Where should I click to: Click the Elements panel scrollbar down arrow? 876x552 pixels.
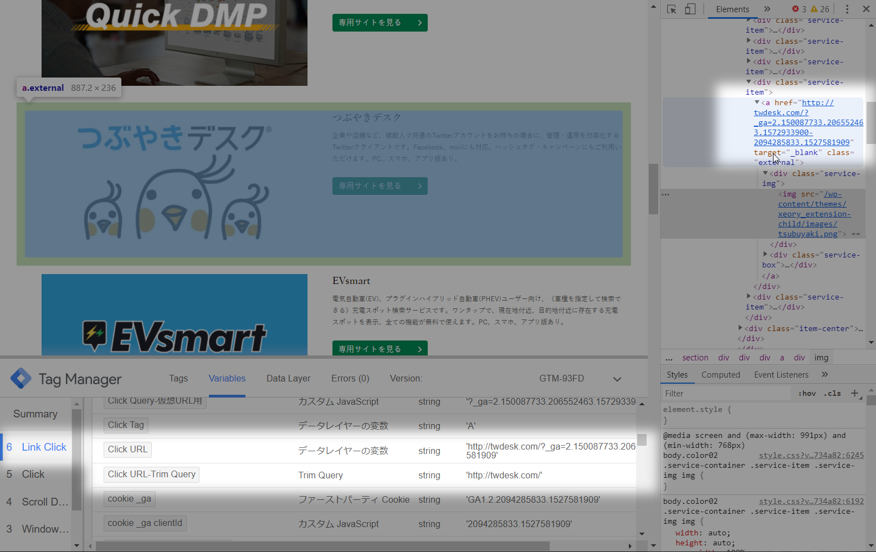click(871, 343)
